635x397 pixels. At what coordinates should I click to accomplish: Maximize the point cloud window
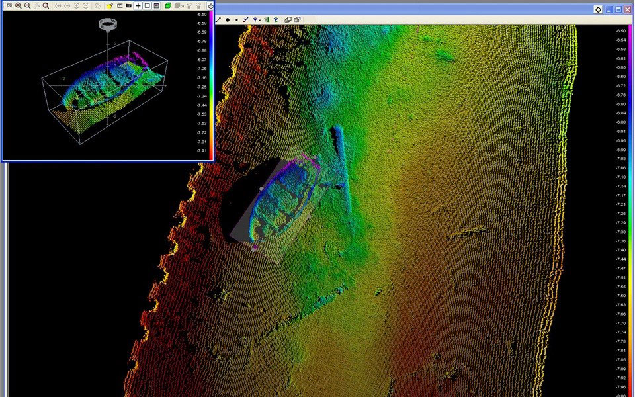pos(618,9)
